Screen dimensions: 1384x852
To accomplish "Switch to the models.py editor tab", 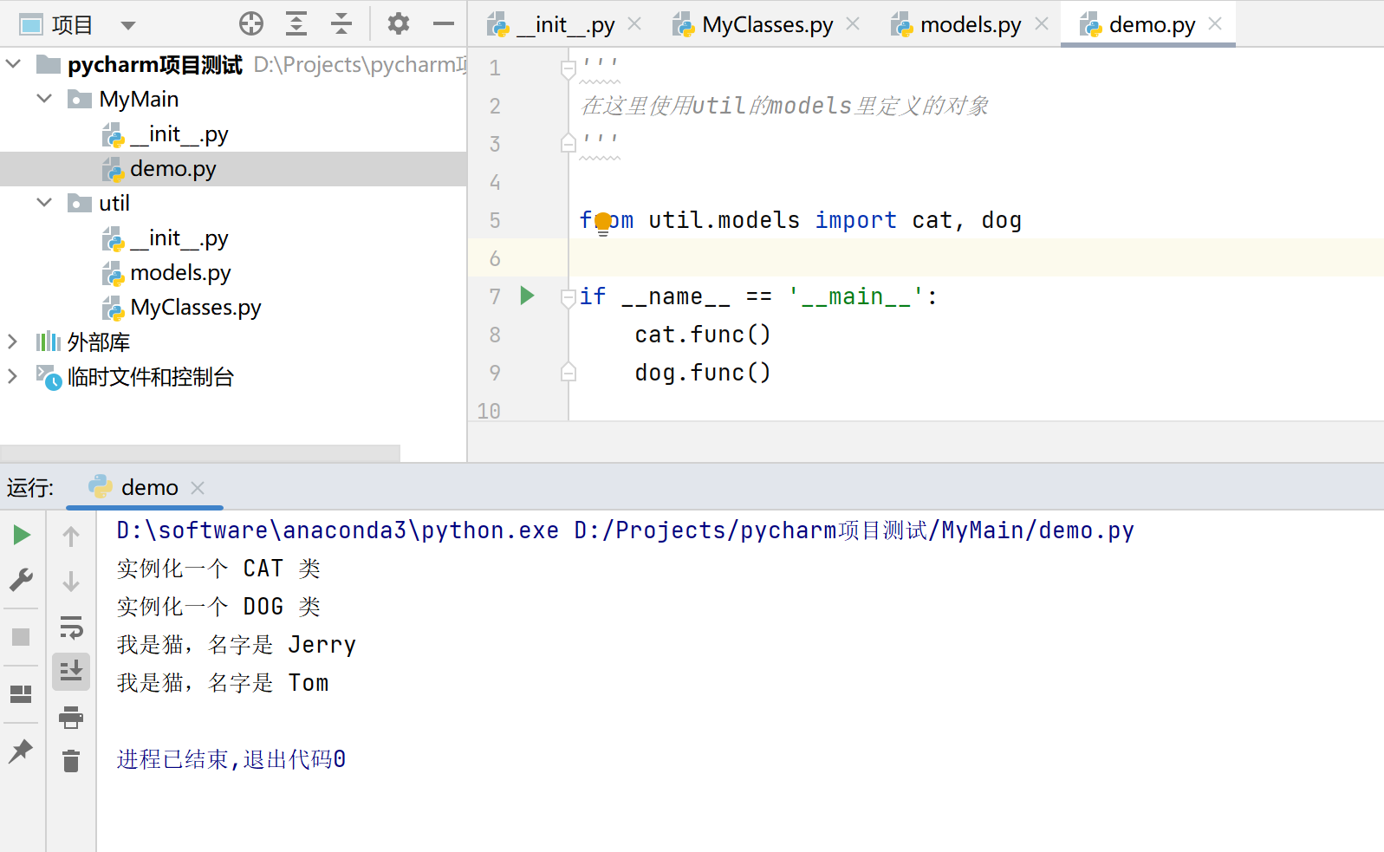I will click(970, 25).
